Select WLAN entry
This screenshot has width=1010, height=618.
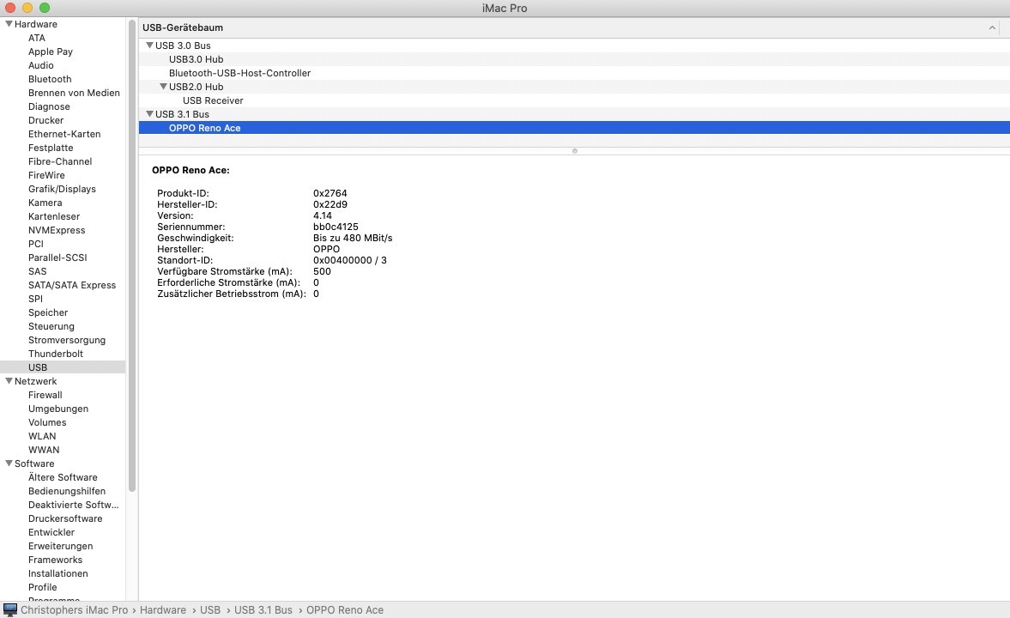pyautogui.click(x=42, y=436)
